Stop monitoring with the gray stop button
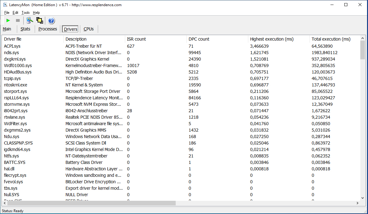Image resolution: width=368 pixels, height=214 pixels. pos(18,20)
